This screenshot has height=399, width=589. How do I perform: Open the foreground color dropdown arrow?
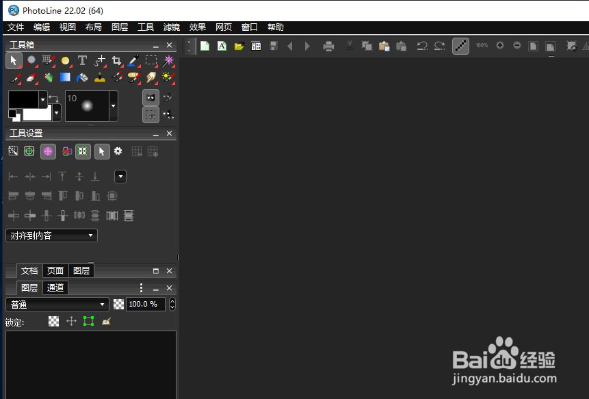coord(43,100)
